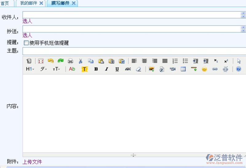Open the H1 heading format dropdown

click(x=30, y=69)
